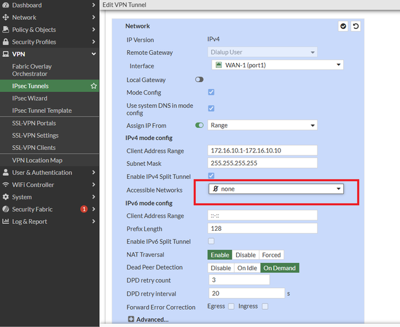The image size is (400, 327).
Task: Click the Security Profiles lock icon
Action: click(x=6, y=41)
